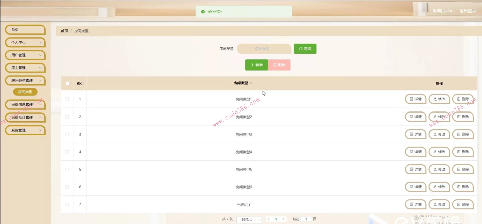Toggle the select-all checkbox in table header
Image resolution: width=482 pixels, height=224 pixels.
[67, 83]
